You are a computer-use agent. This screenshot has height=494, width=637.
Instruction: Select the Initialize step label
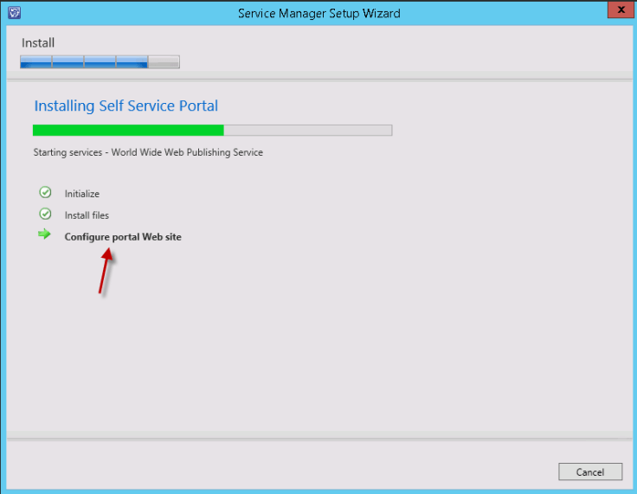tap(82, 194)
